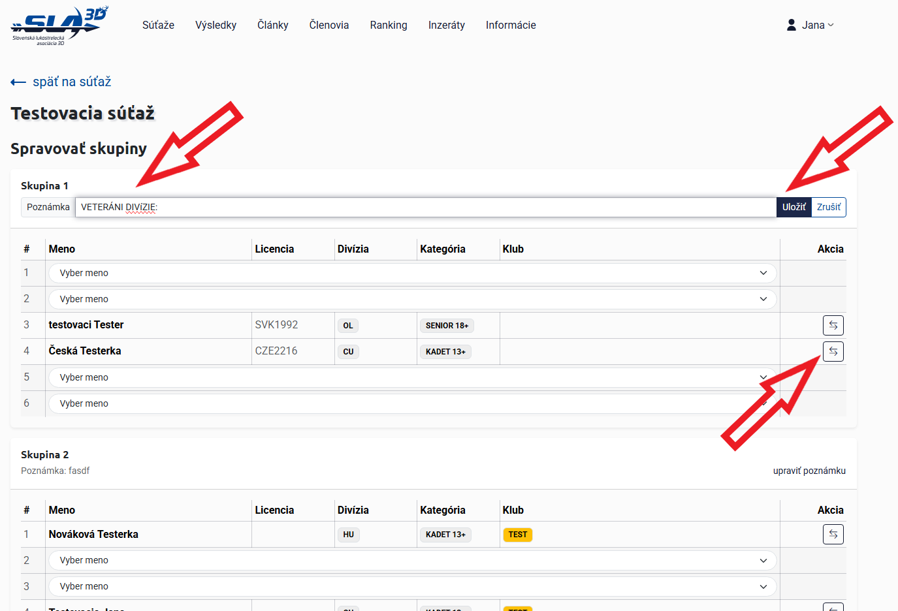The image size is (898, 611).
Task: Click upraviť poznámku link for Skupina 2
Action: pyautogui.click(x=809, y=471)
